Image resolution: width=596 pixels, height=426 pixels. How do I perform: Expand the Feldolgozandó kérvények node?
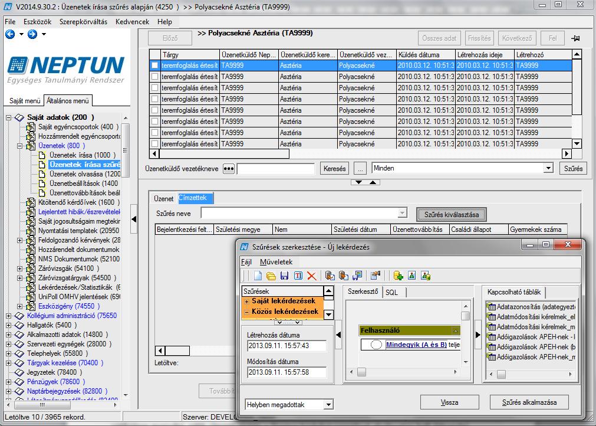tap(20, 240)
